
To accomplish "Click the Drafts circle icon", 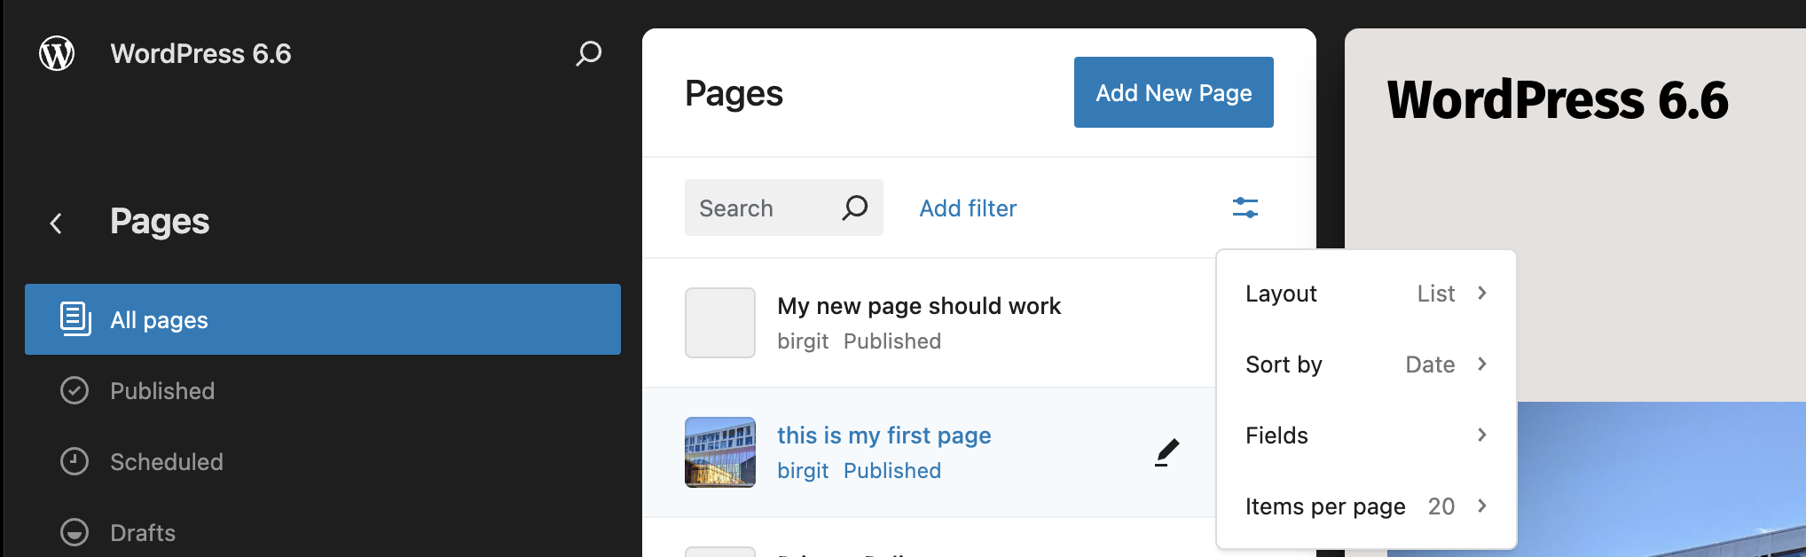I will [75, 532].
